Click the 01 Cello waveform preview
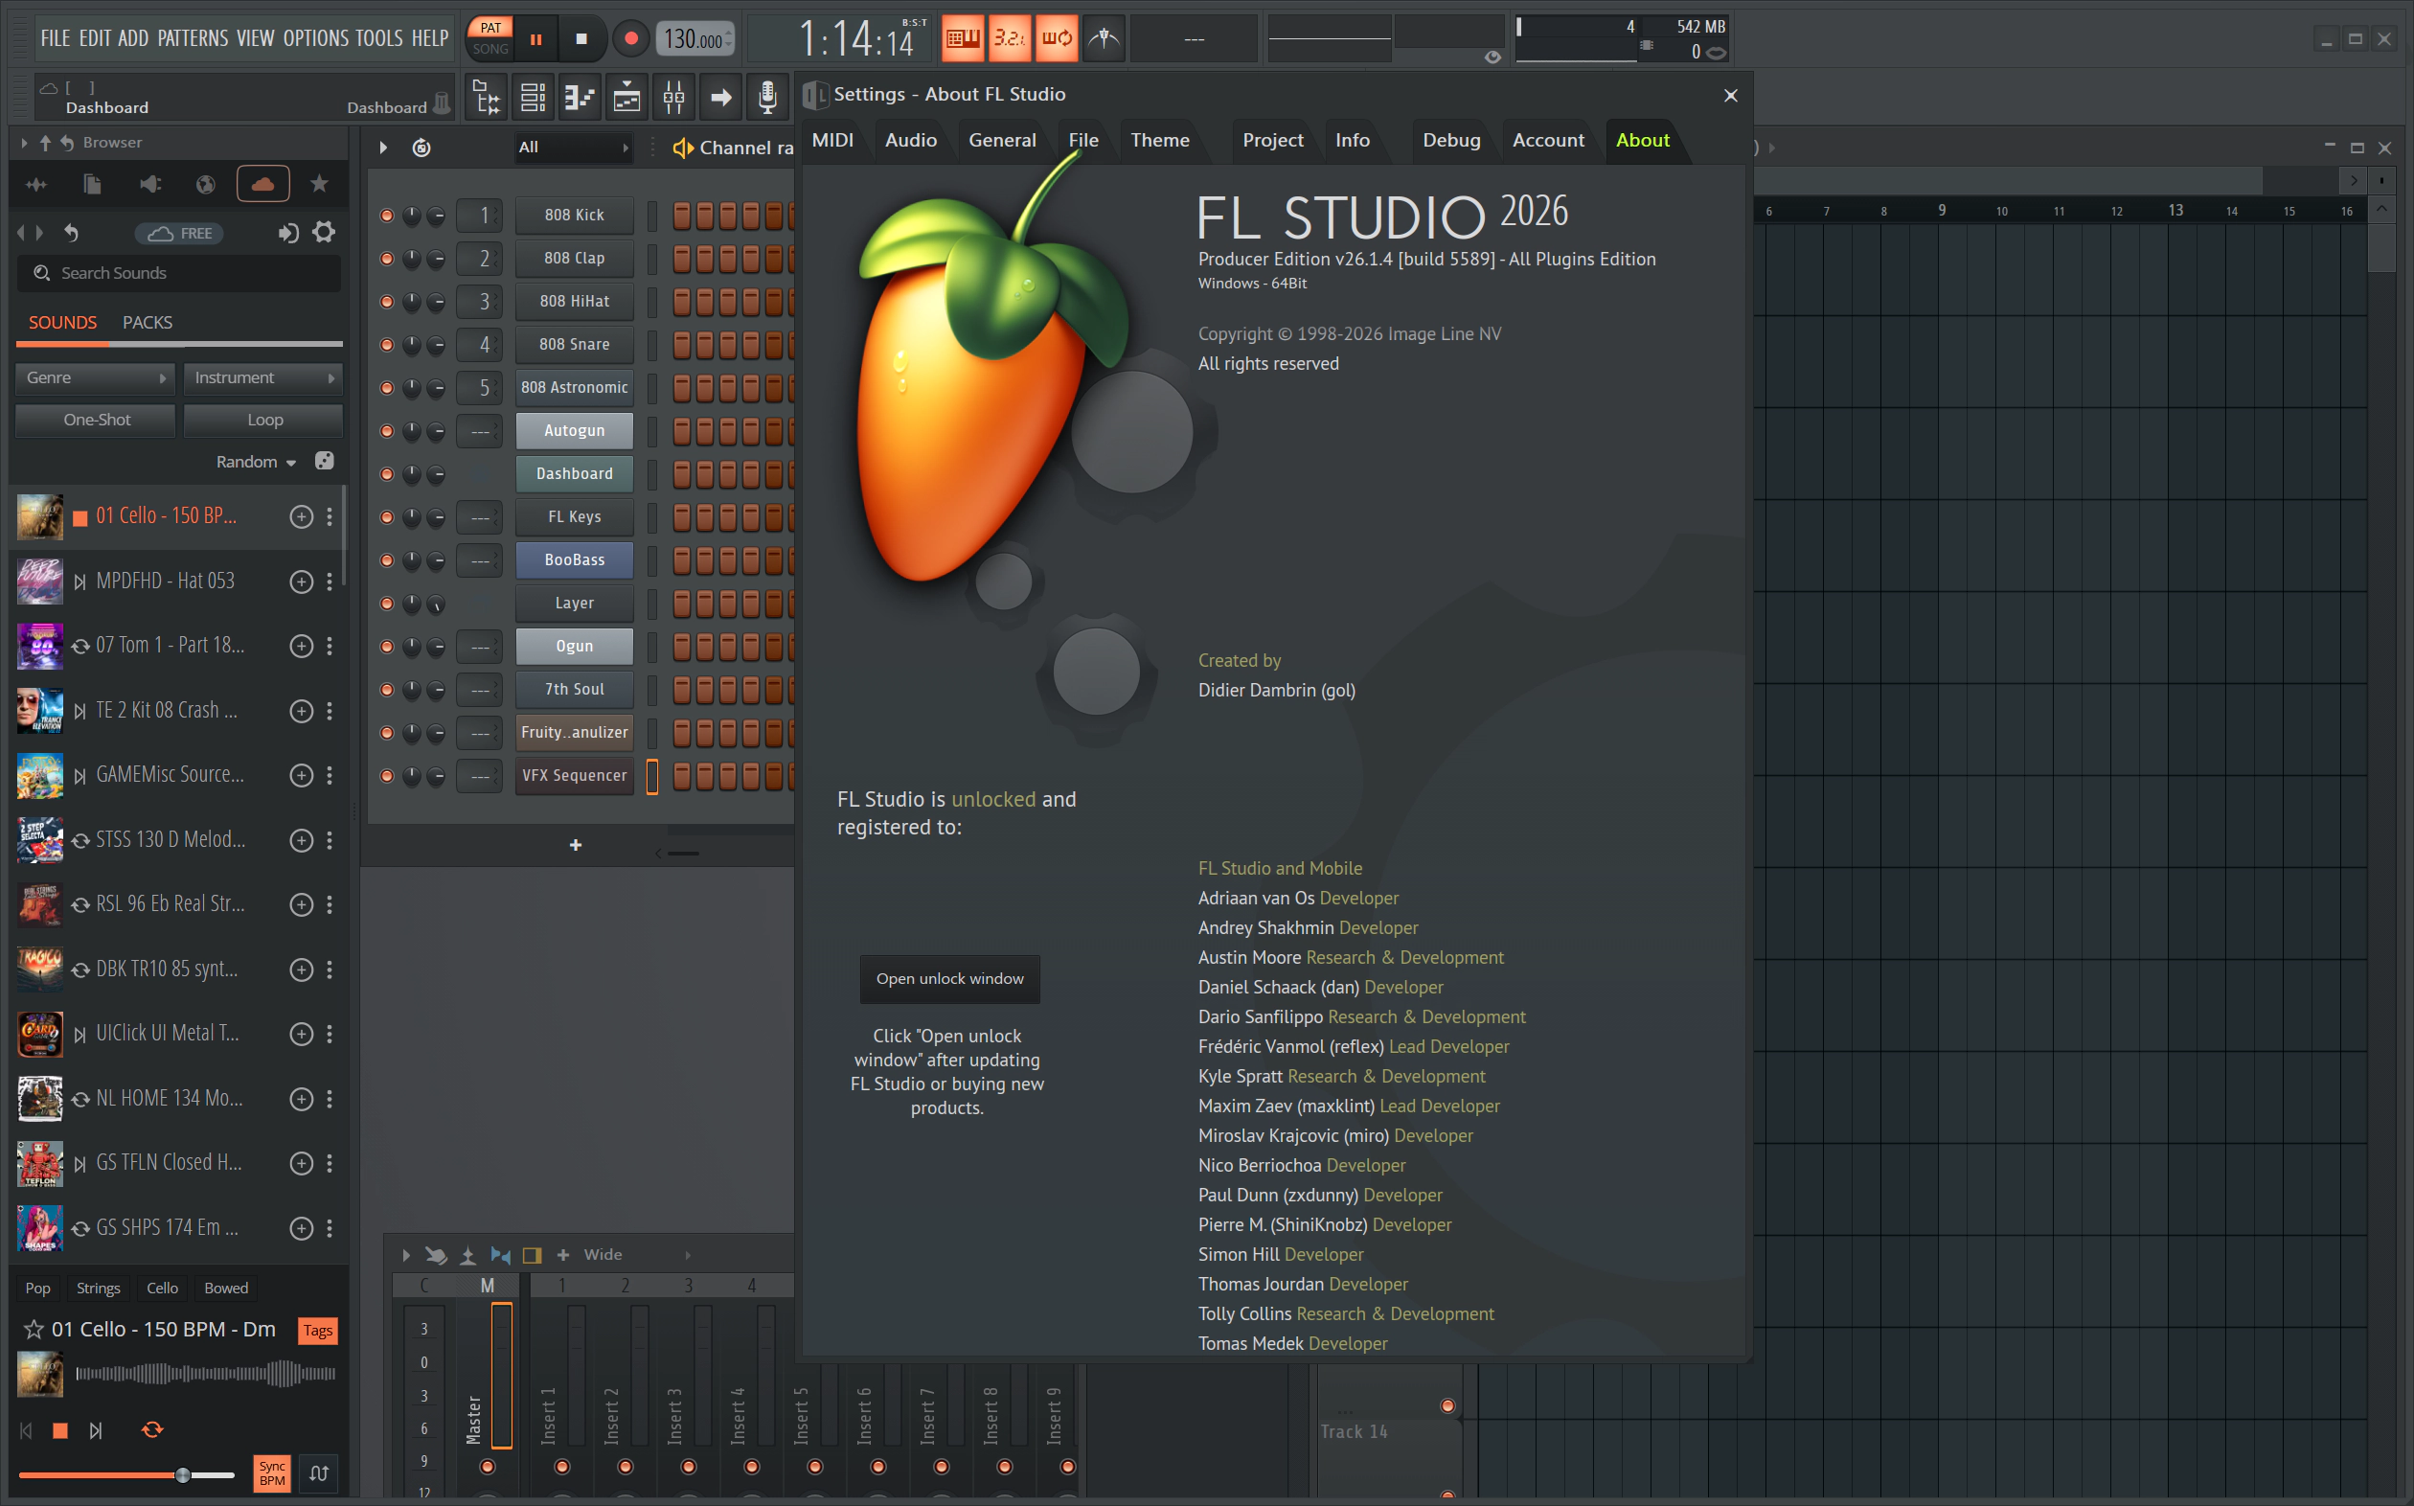The height and width of the screenshot is (1506, 2414). [x=205, y=1375]
